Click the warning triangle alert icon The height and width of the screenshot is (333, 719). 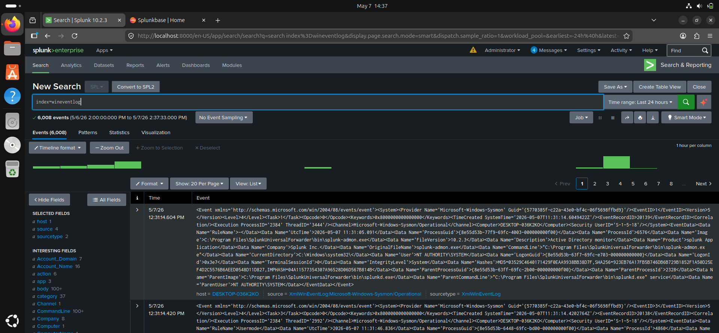pos(473,50)
